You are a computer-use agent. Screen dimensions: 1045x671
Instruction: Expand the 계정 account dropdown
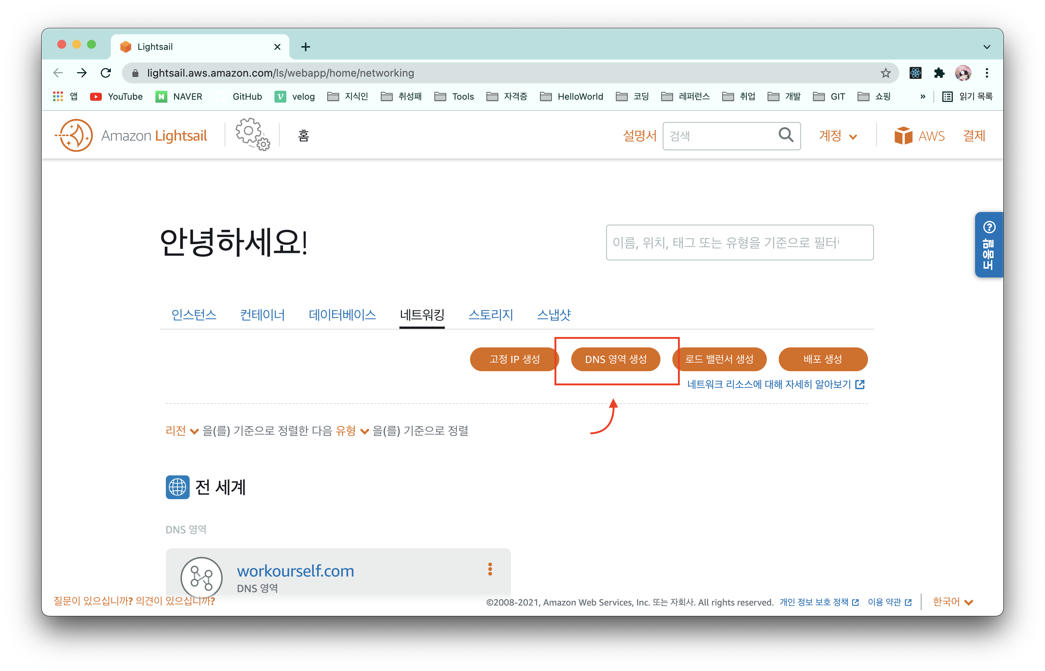click(x=837, y=136)
